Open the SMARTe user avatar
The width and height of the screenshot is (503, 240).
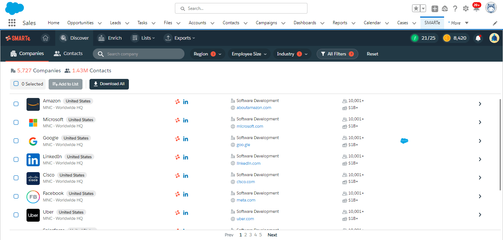[494, 38]
